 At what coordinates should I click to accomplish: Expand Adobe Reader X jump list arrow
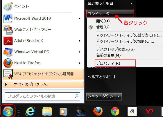[79, 41]
